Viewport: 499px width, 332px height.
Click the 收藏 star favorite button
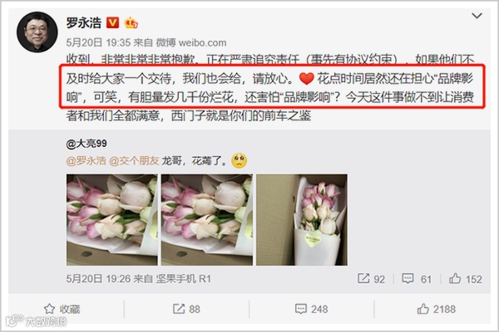62,309
